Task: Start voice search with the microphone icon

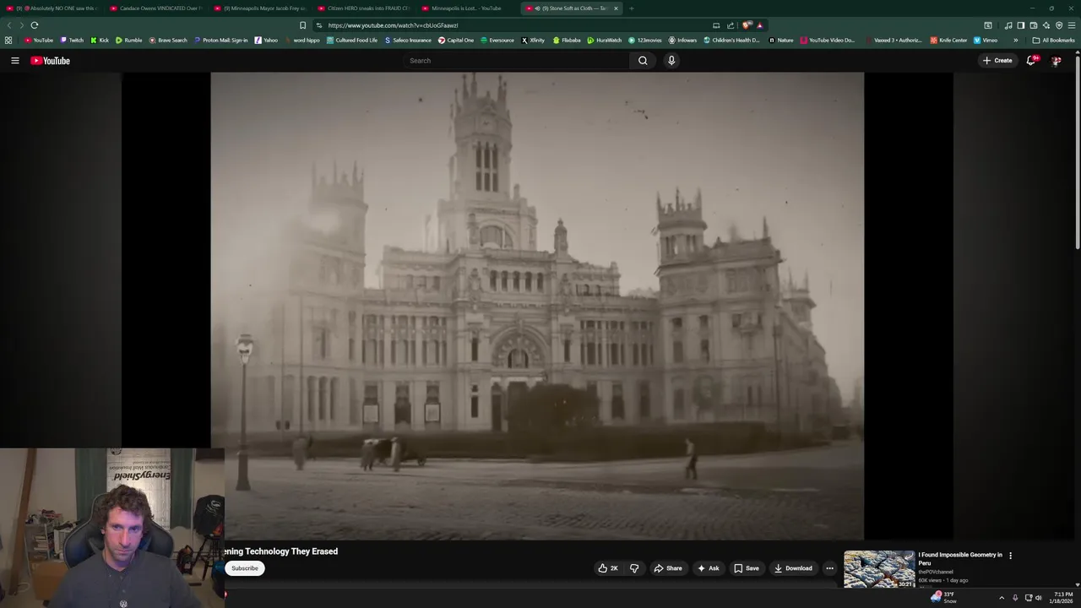Action: pyautogui.click(x=671, y=61)
